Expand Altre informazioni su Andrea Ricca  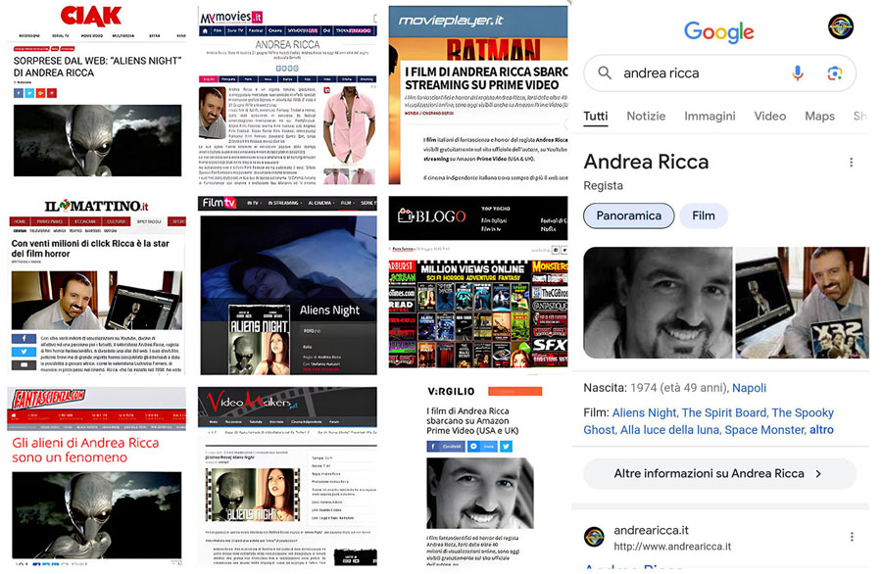point(719,474)
